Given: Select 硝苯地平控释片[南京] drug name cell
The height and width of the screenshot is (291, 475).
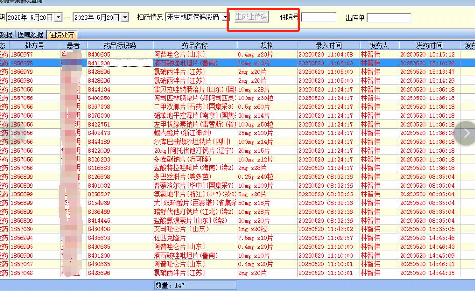Looking at the screenshot, I should pos(195,116).
